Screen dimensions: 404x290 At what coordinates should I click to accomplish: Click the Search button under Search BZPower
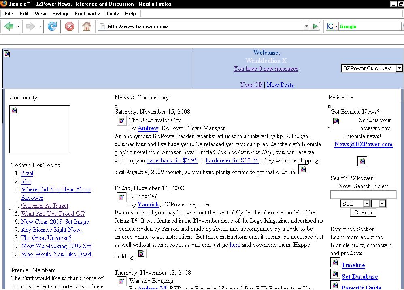point(363,212)
